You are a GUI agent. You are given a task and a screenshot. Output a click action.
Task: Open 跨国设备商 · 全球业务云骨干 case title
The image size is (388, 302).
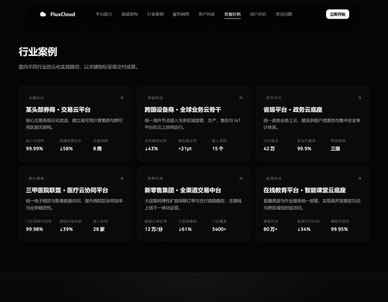tap(183, 109)
